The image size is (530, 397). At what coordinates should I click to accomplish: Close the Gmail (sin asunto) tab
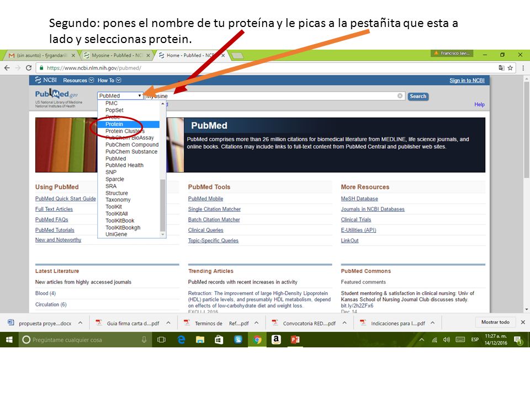(73, 55)
